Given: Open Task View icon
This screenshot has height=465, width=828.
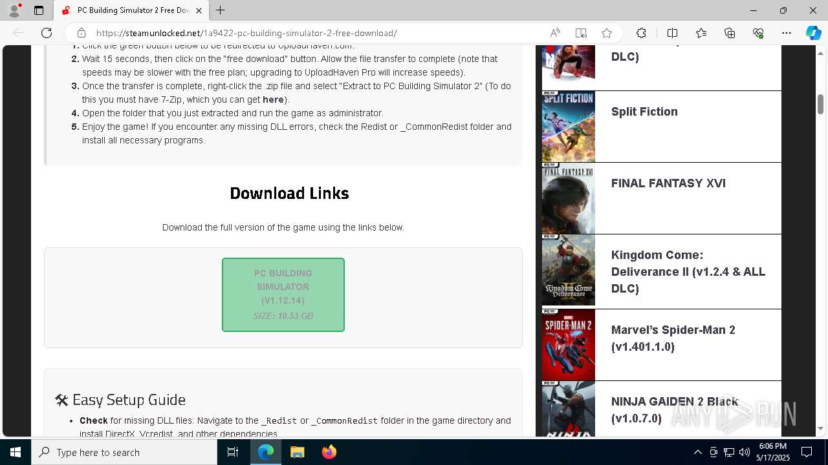Looking at the screenshot, I should coord(233,452).
